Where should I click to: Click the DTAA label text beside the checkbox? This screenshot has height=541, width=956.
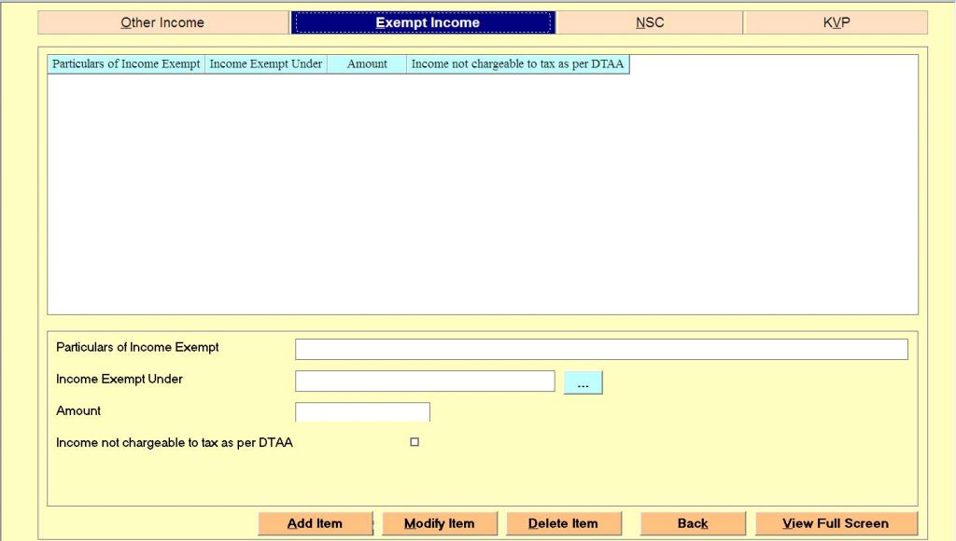click(175, 443)
